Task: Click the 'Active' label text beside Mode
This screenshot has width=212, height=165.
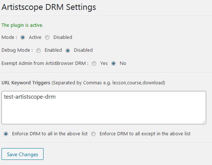Action: point(35,37)
